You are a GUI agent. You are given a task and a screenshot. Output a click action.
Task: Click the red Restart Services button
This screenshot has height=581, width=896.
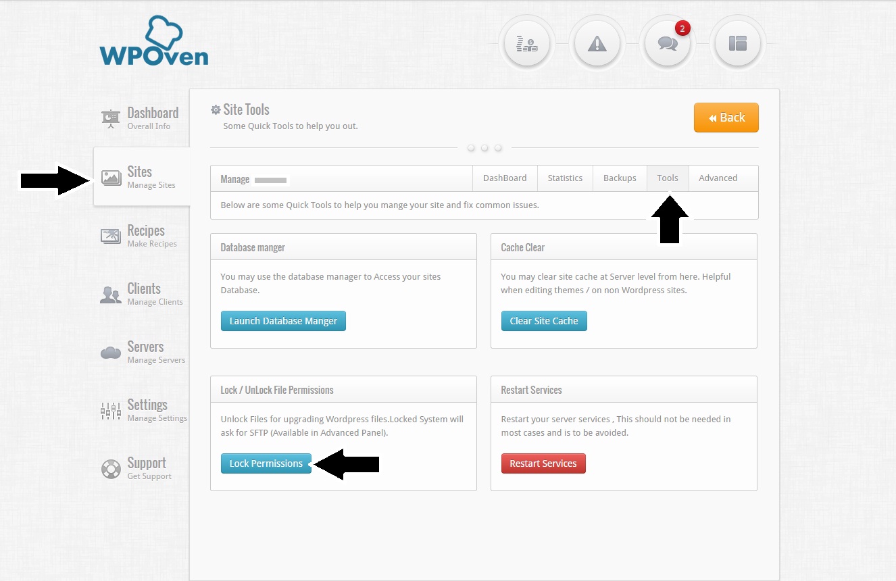[543, 463]
